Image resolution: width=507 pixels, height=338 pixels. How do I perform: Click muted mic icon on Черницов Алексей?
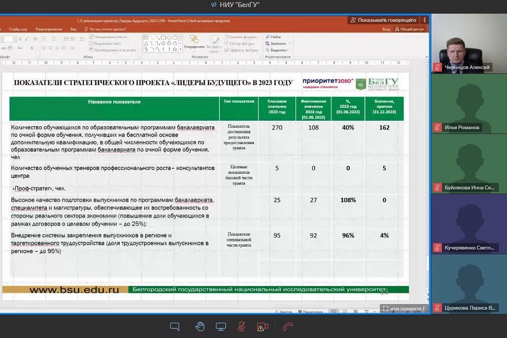click(437, 67)
